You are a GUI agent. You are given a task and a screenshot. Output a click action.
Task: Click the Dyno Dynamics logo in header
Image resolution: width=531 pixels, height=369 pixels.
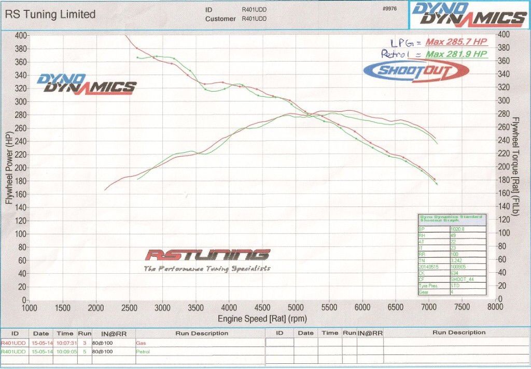coord(470,14)
